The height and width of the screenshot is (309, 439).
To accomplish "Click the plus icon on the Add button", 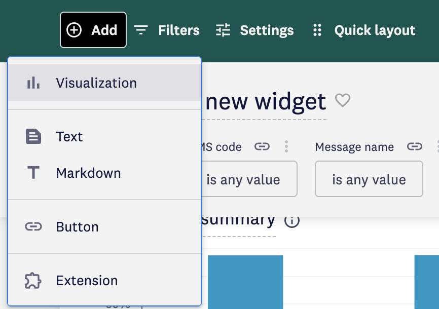I will point(75,30).
